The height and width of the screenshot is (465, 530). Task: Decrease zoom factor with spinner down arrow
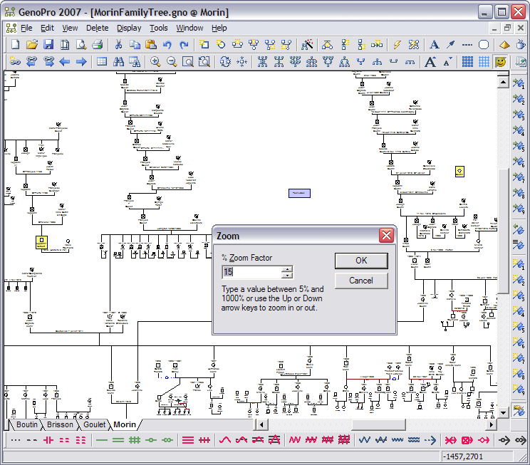[x=287, y=275]
